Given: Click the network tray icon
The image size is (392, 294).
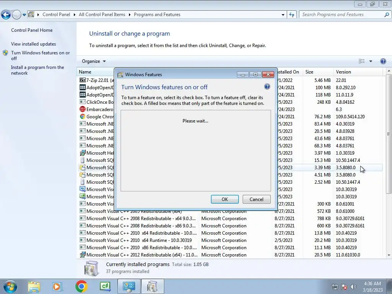Looking at the screenshot, I should (335, 287).
